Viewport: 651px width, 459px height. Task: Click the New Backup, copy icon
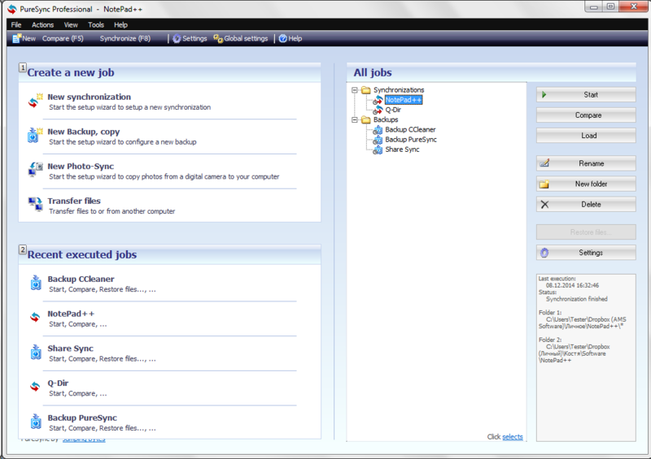35,136
